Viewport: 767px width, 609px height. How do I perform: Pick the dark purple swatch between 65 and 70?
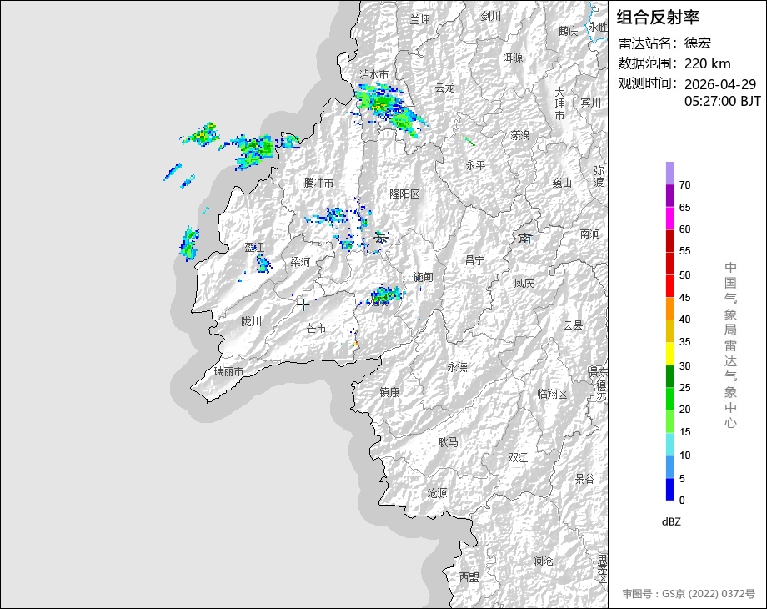670,195
